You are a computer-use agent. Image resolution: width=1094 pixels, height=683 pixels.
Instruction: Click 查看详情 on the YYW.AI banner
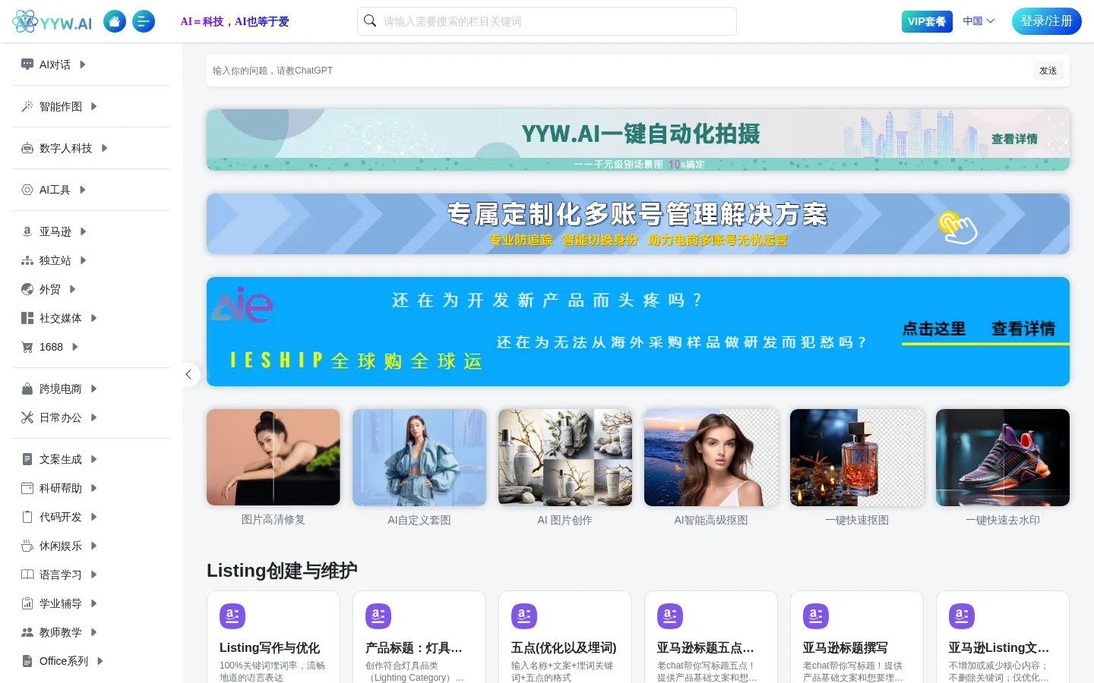click(x=1014, y=139)
